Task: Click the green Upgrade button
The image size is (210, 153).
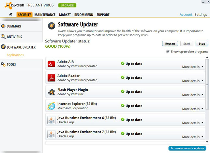Action: click(67, 5)
